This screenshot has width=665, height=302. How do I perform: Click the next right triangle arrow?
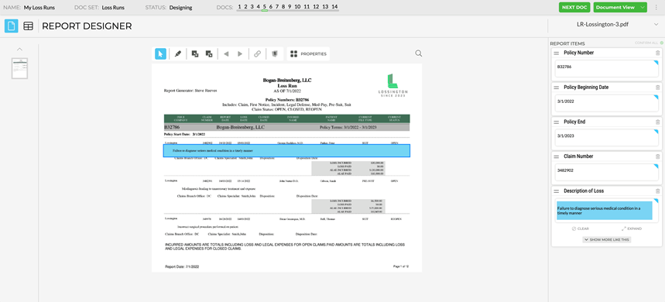pos(240,54)
